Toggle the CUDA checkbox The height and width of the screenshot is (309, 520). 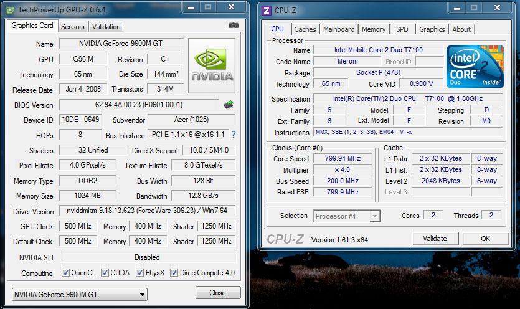(105, 273)
